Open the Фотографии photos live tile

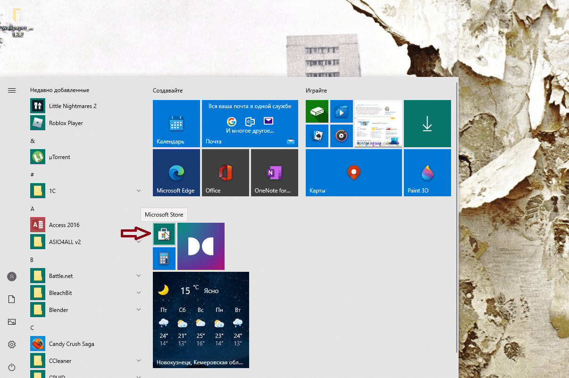tap(378, 124)
